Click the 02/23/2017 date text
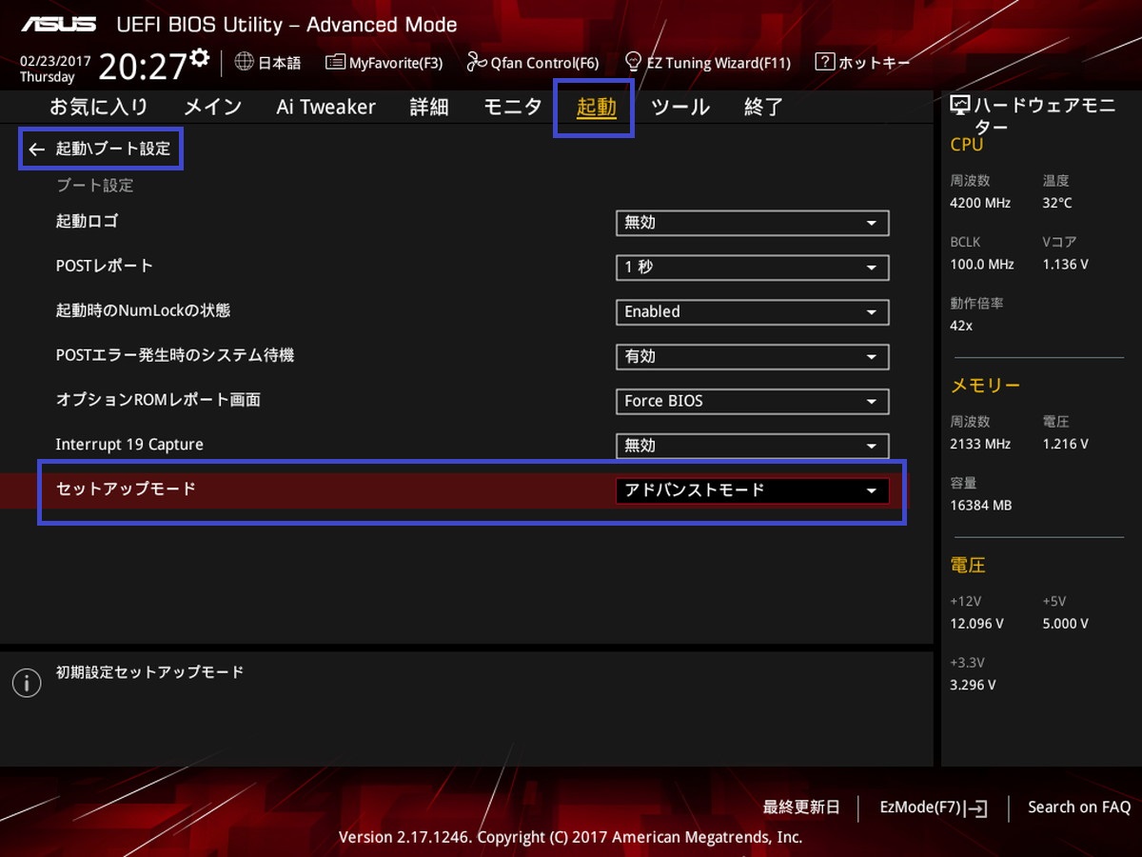This screenshot has width=1142, height=857. (55, 61)
